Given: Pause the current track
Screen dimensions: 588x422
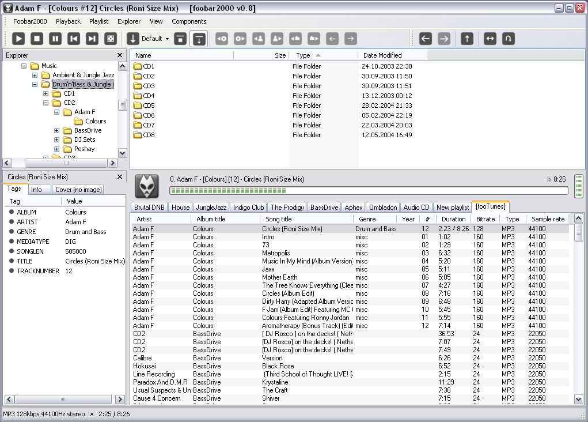Looking at the screenshot, I should (x=55, y=39).
